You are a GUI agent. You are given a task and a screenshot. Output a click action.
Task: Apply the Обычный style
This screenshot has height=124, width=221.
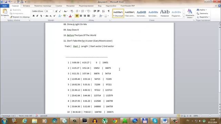[118, 13]
